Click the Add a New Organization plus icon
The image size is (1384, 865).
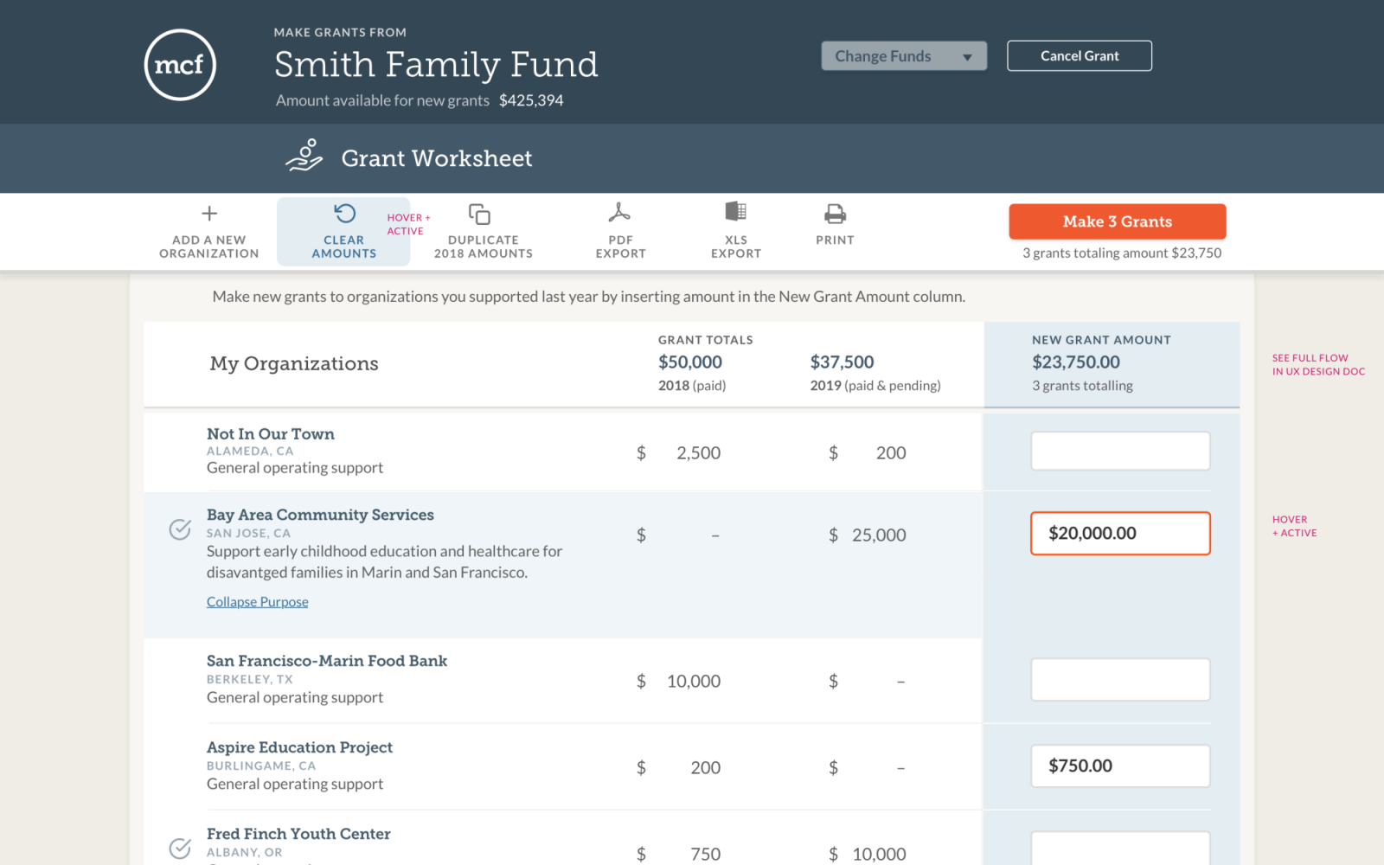(x=209, y=214)
